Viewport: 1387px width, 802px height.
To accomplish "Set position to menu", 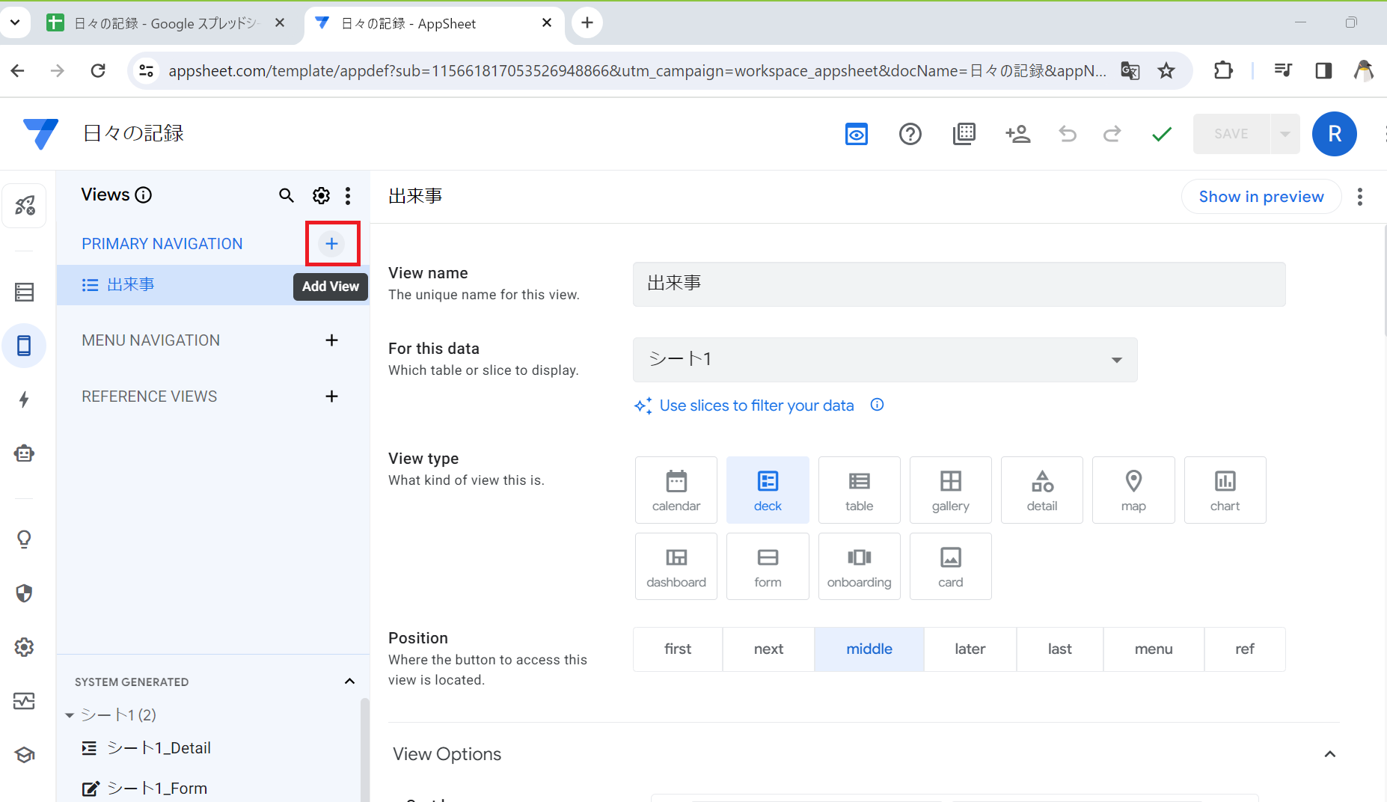I will pyautogui.click(x=1154, y=649).
